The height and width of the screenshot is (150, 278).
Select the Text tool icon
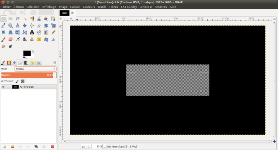coord(32,32)
